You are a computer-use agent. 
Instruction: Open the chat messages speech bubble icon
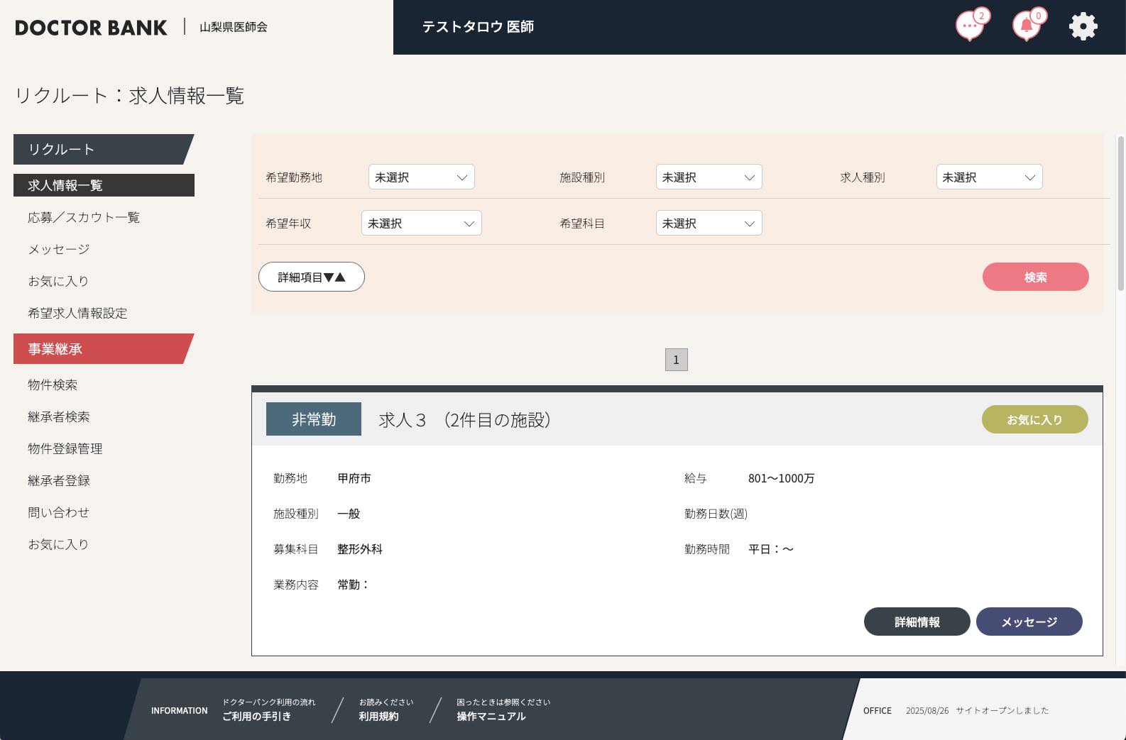[x=969, y=26]
